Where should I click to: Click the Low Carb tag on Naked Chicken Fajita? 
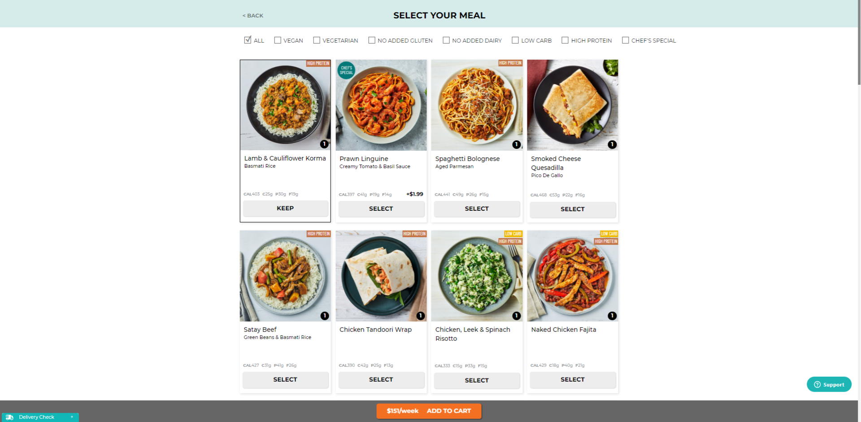point(609,234)
